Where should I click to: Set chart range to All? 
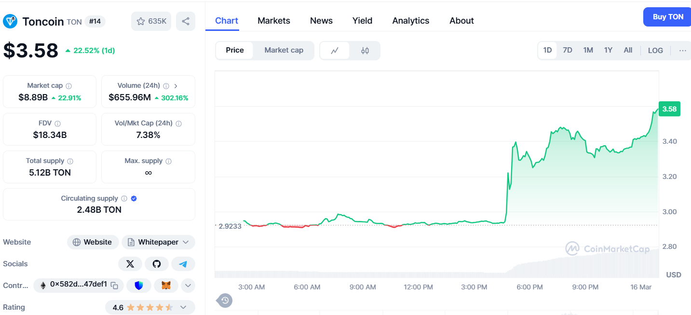628,50
